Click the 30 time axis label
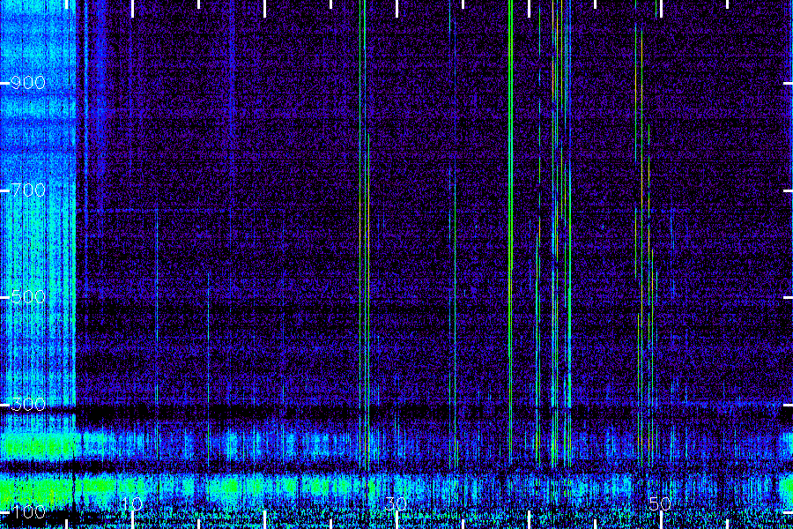 tap(396, 503)
